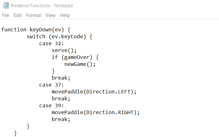219x137 pixels.
Task: Open the View menu
Action: click(x=50, y=15)
